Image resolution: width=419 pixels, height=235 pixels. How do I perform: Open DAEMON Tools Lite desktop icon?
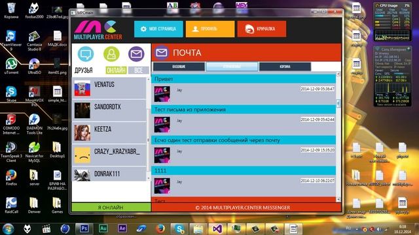point(34,124)
